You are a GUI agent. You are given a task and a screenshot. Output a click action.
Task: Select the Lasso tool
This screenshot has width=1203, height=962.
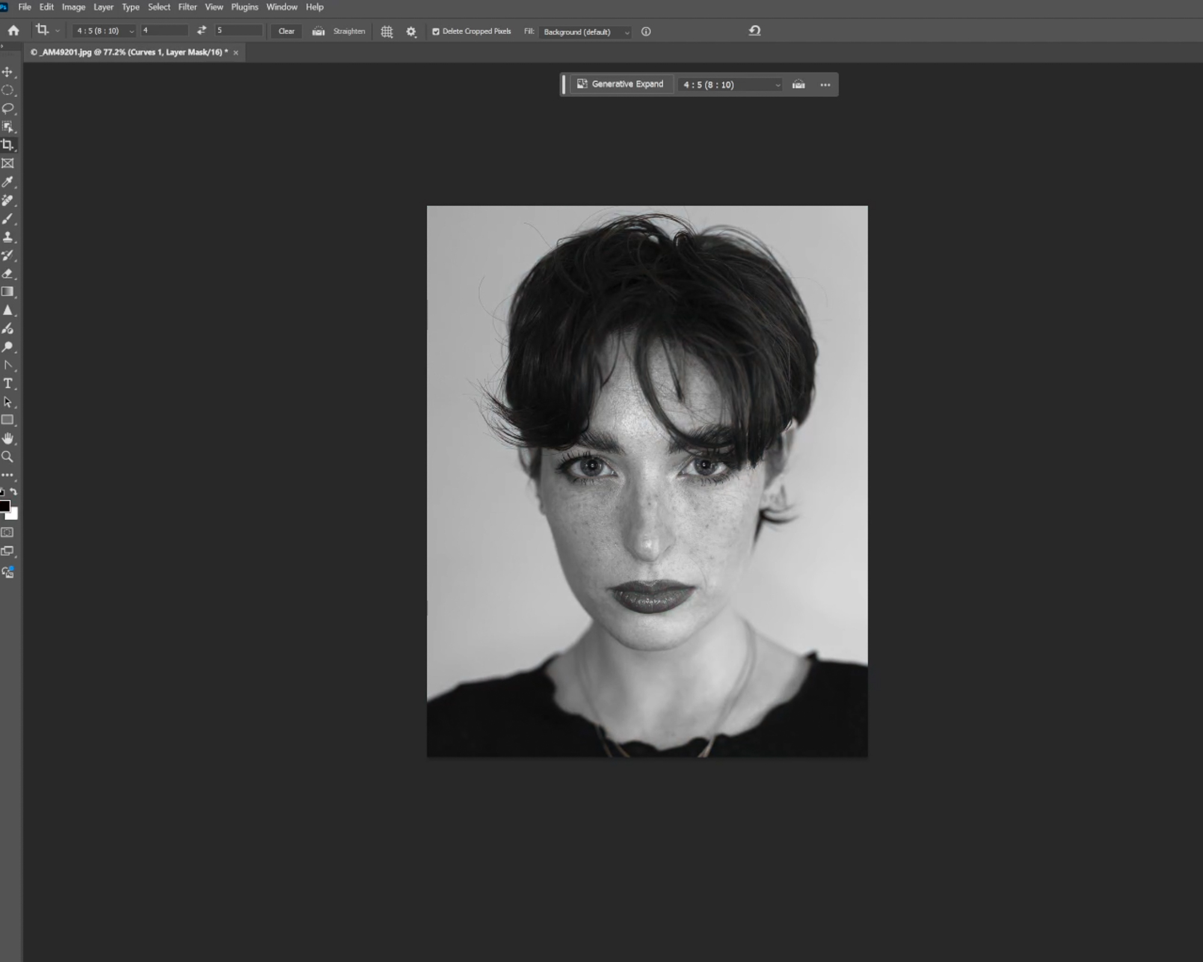pos(8,109)
